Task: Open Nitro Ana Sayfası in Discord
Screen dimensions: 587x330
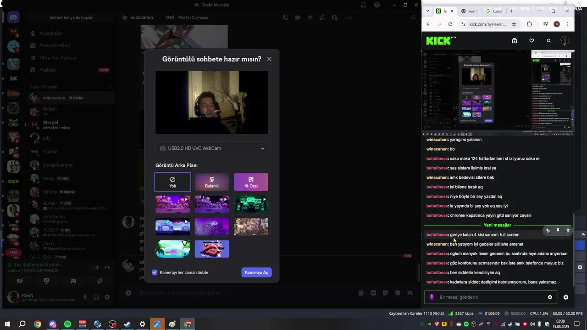Action: [70, 58]
